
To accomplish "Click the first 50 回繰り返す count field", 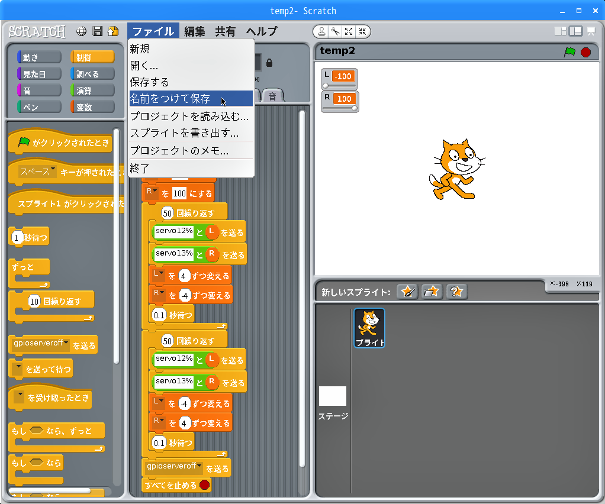I will point(167,213).
